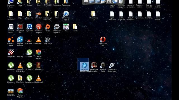Viewport: 179px width, 100px height.
Task: Click the Программы folder
Action: point(66,2)
